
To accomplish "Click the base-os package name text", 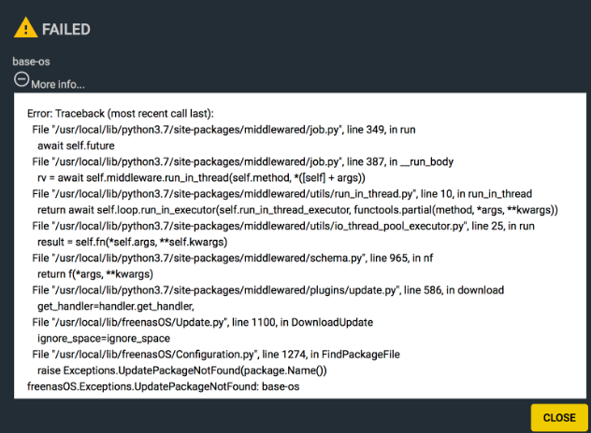I will click(x=31, y=62).
